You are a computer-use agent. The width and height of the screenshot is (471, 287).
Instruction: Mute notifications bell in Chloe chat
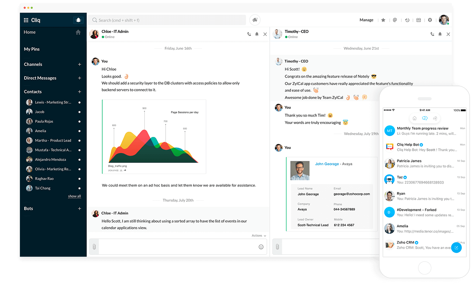257,34
